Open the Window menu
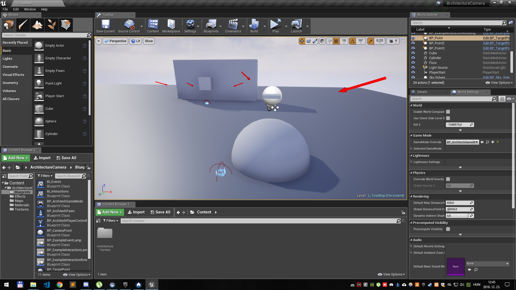 click(30, 9)
